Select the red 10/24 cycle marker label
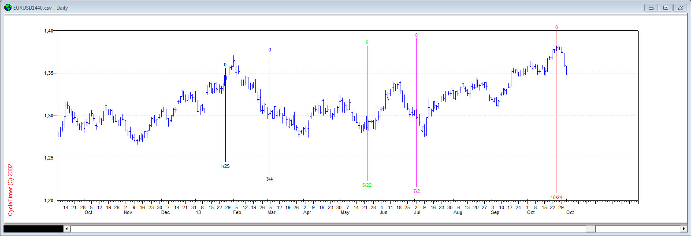Screen dimensions: 691x236 click(x=557, y=197)
